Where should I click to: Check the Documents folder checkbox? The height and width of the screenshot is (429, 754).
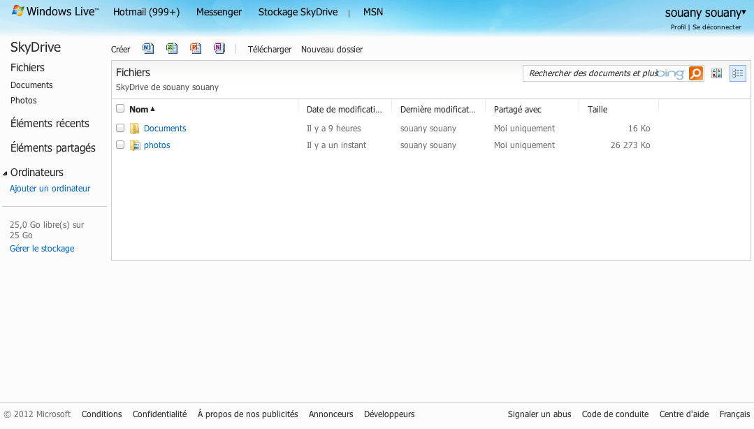(120, 128)
